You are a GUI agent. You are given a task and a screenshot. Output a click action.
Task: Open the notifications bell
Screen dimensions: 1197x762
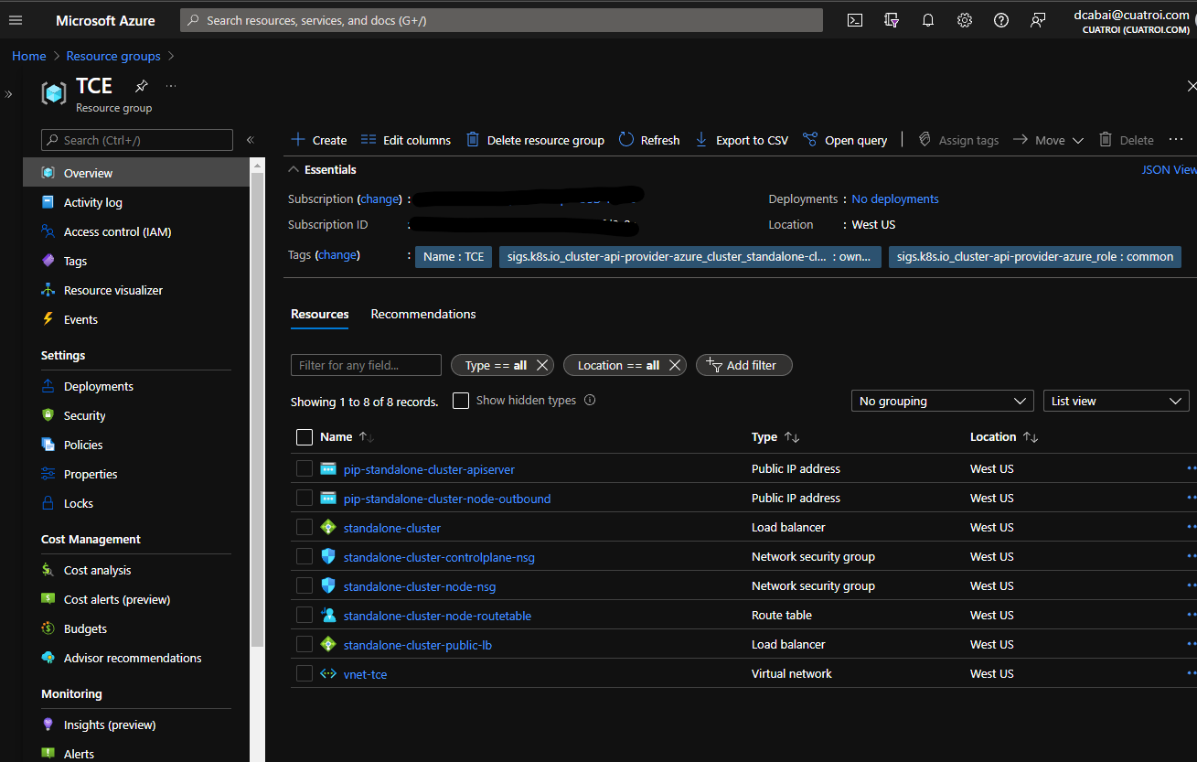[928, 20]
